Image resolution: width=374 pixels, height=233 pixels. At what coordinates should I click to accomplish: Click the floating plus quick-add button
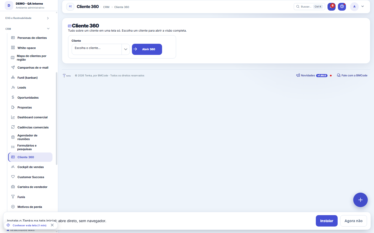[360, 200]
